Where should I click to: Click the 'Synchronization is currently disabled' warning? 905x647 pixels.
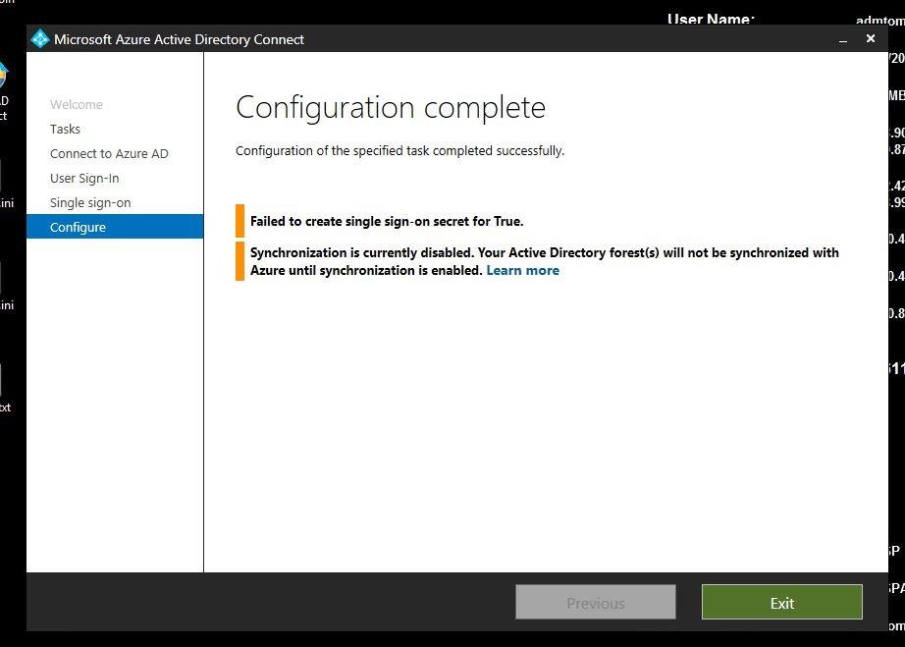click(544, 261)
